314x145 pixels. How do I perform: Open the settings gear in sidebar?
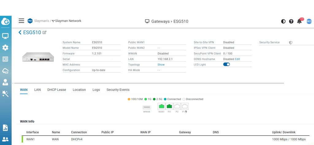[x=5, y=47]
